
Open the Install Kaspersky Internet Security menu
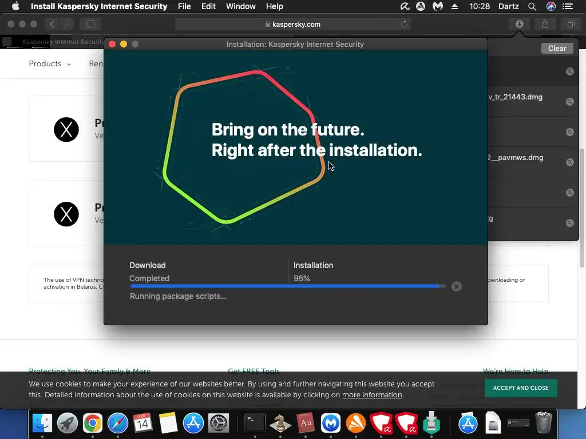click(x=99, y=6)
